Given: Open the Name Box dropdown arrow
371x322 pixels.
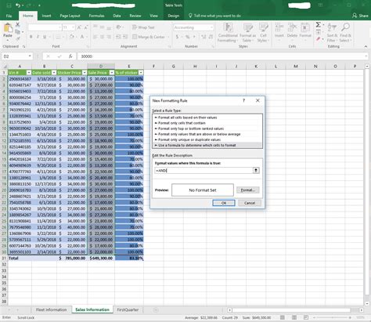Looking at the screenshot, I should [x=30, y=56].
